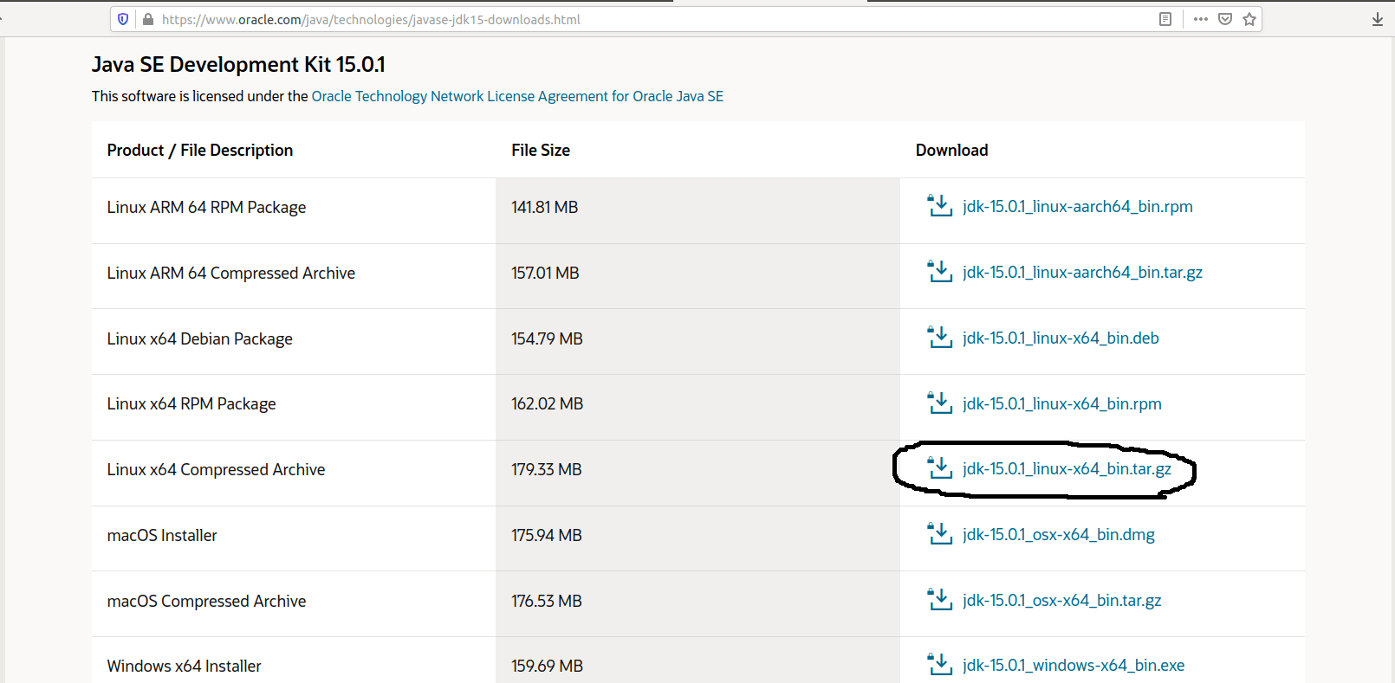
Task: Select Linux ARM 64 RPM Package text
Action: pyautogui.click(x=206, y=207)
